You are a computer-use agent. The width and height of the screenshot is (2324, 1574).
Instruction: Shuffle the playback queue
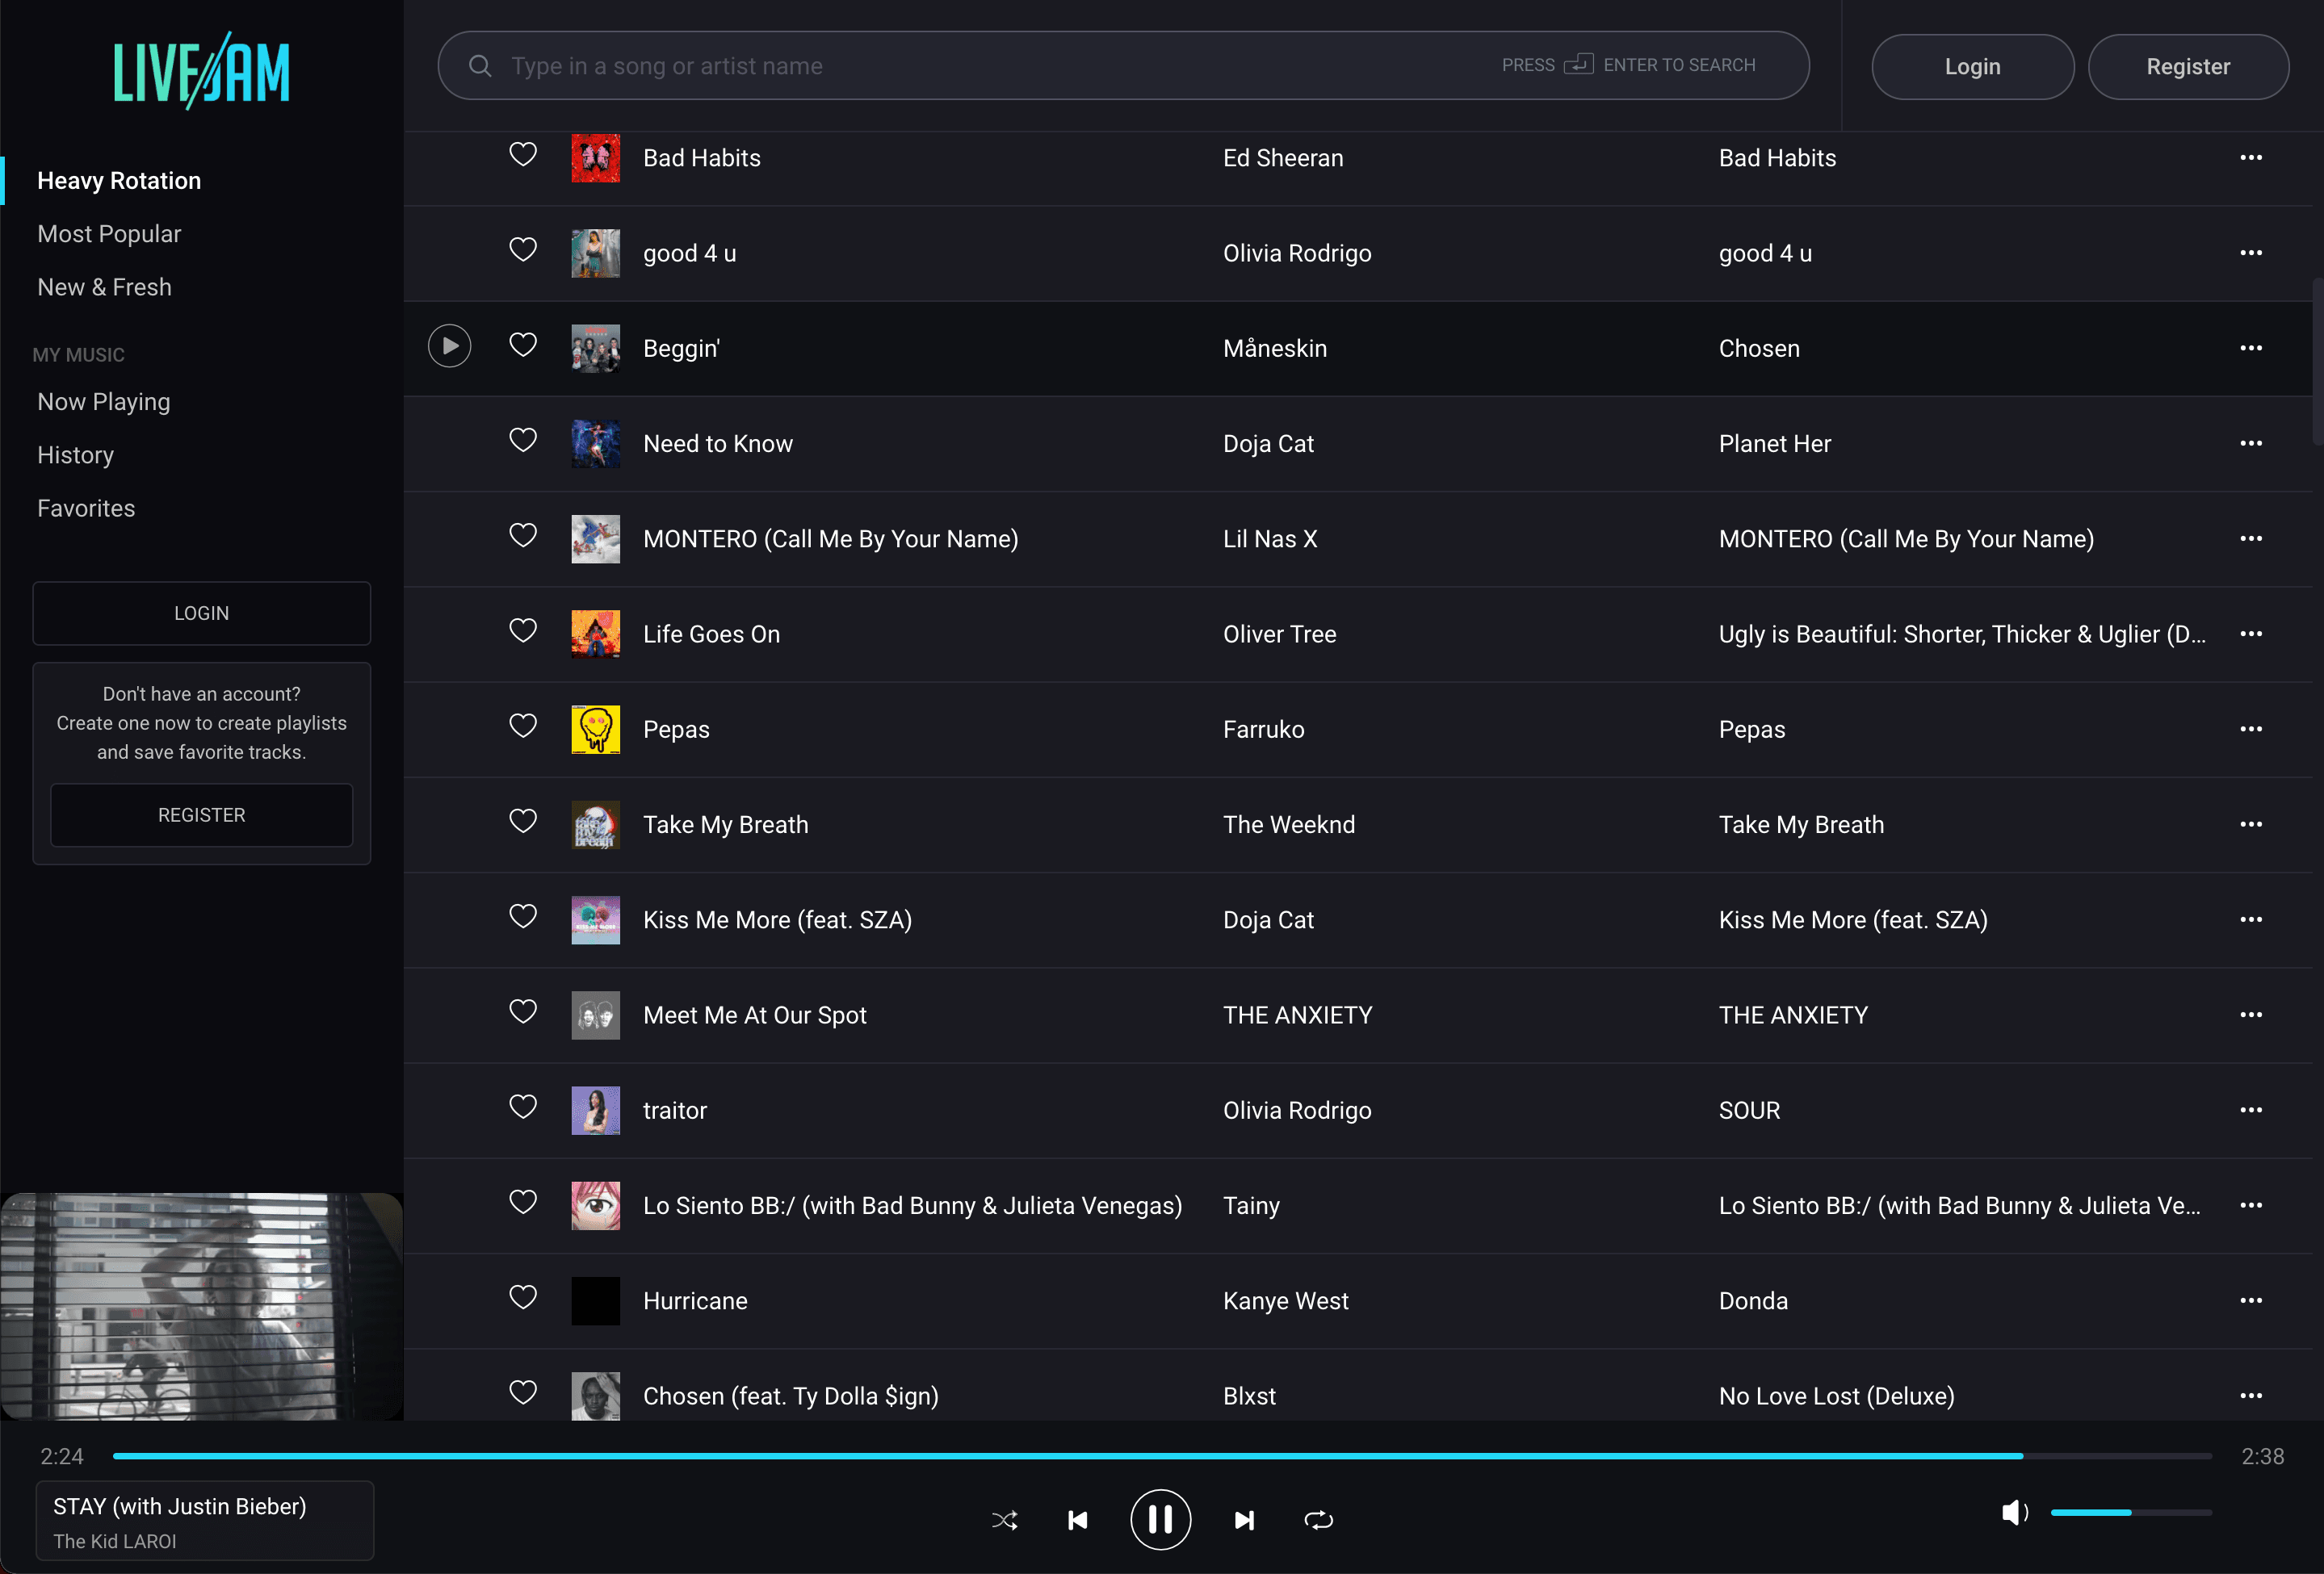pyautogui.click(x=1004, y=1520)
